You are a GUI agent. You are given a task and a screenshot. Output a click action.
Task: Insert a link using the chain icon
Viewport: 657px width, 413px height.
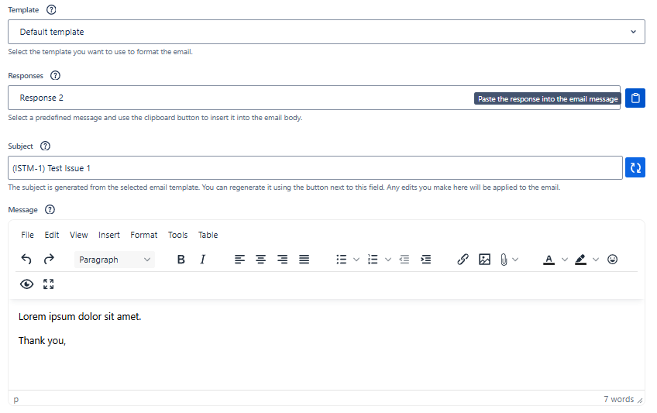[463, 260]
